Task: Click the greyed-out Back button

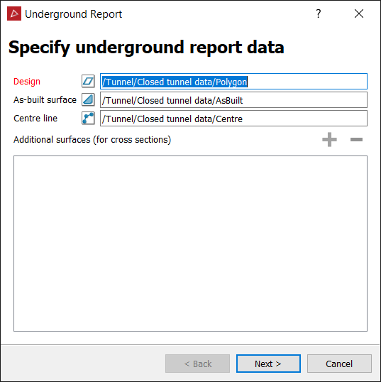Action: tap(197, 364)
